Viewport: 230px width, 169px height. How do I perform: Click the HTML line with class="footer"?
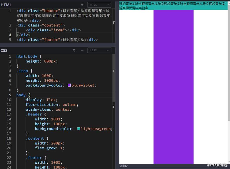click(x=57, y=40)
